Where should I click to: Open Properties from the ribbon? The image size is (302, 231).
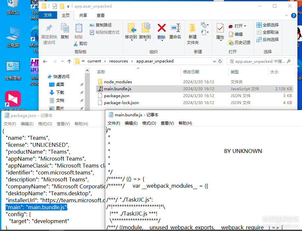[x=220, y=32]
